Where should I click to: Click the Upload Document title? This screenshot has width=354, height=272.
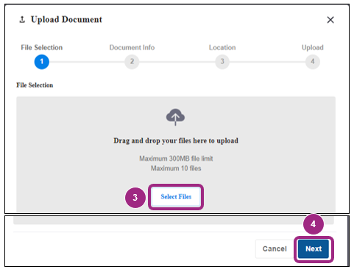click(66, 20)
